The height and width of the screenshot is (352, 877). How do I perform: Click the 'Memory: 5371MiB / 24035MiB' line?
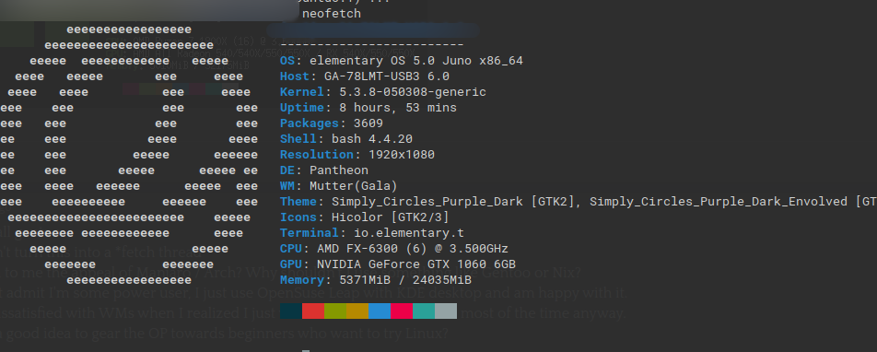click(376, 280)
